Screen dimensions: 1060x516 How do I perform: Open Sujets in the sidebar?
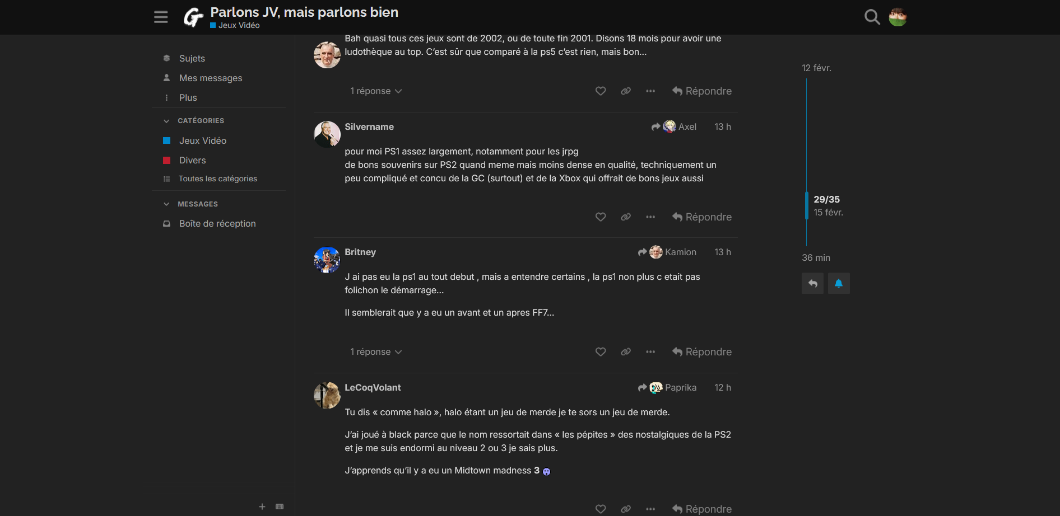(192, 58)
